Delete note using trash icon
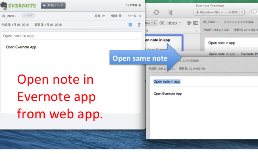Image resolution: width=258 pixels, height=161 pixels. click(139, 25)
